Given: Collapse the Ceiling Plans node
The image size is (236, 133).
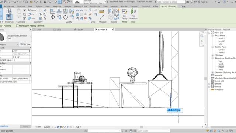Looking at the screenshot, I should click(x=212, y=47).
